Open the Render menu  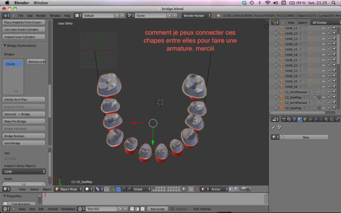40,15
